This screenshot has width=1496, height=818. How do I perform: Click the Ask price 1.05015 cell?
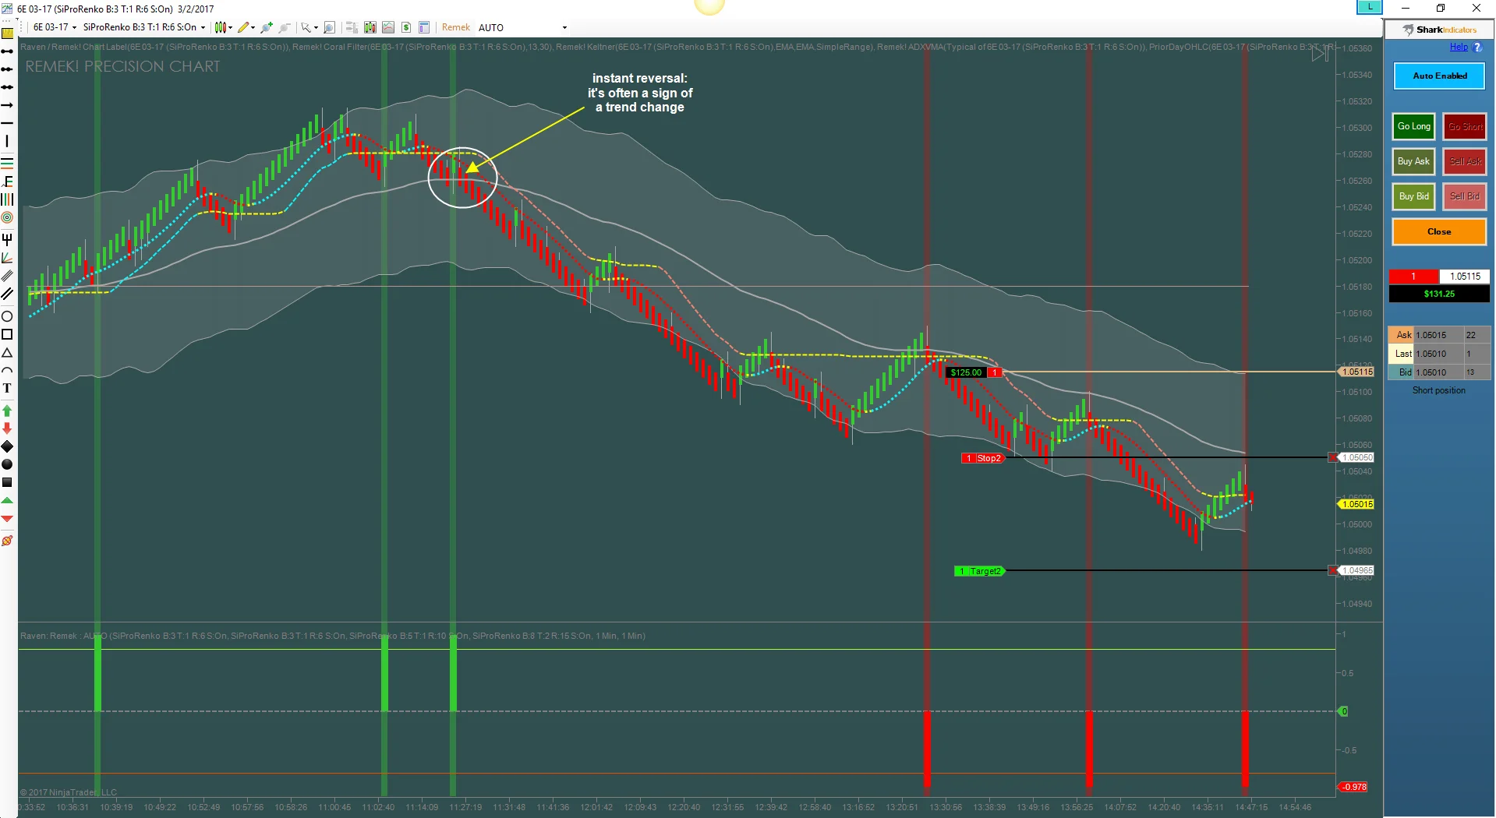click(x=1438, y=335)
